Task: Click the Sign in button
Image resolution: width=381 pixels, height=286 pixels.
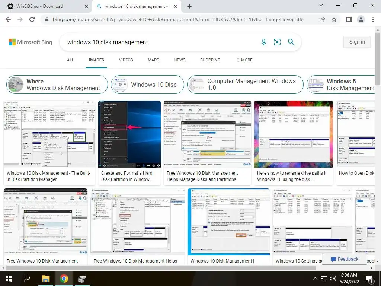Action: pyautogui.click(x=357, y=42)
